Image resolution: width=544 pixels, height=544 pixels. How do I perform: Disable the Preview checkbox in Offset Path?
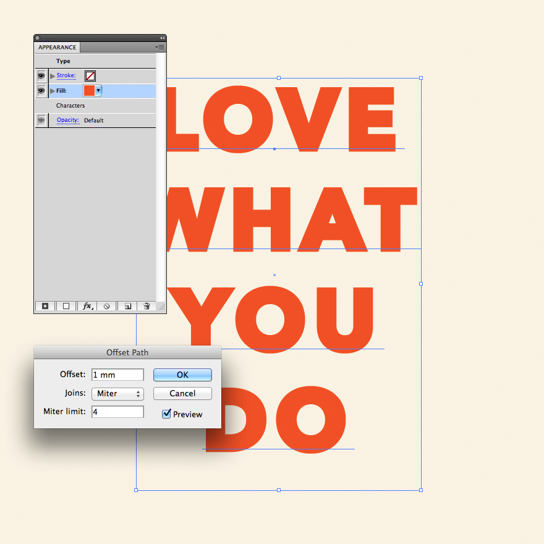(x=165, y=414)
